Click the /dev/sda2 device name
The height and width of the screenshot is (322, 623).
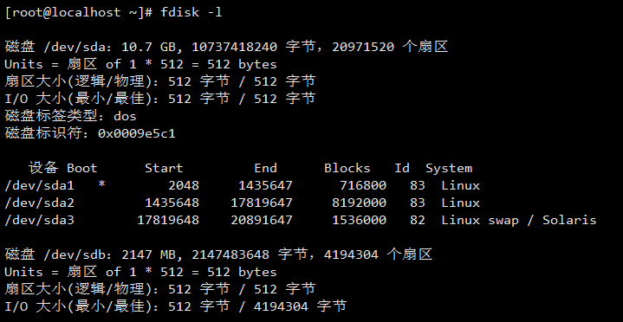[39, 203]
